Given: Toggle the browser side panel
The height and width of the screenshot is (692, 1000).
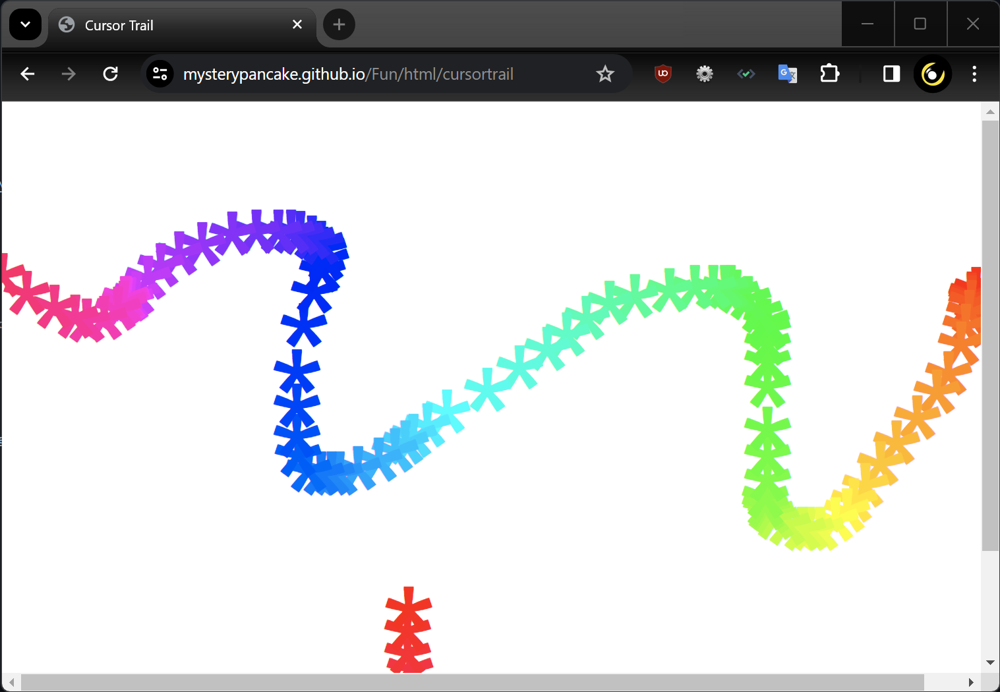Looking at the screenshot, I should pos(891,74).
